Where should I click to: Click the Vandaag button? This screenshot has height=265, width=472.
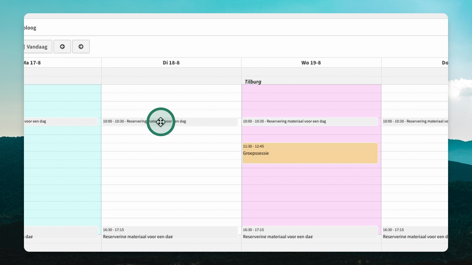pos(38,47)
